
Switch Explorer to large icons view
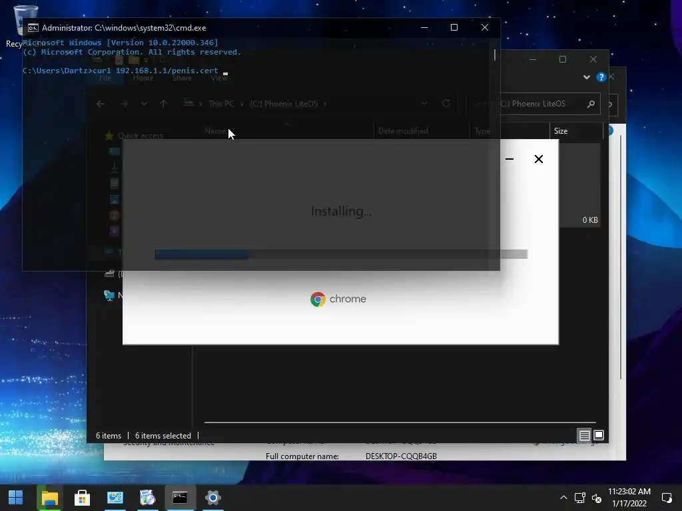(x=599, y=435)
